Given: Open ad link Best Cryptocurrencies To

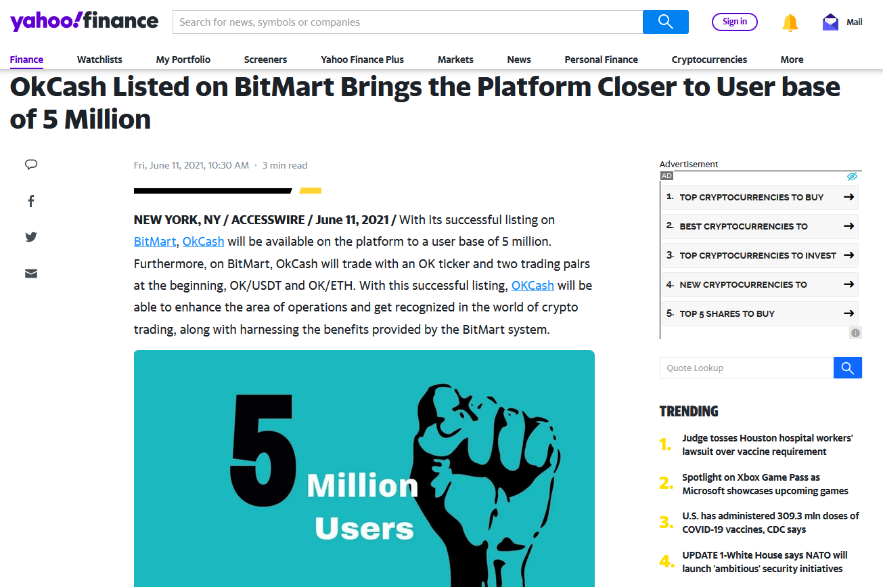Looking at the screenshot, I should (744, 226).
